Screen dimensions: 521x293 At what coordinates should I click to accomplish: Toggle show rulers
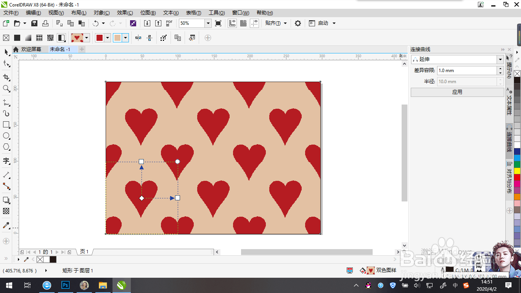point(232,23)
